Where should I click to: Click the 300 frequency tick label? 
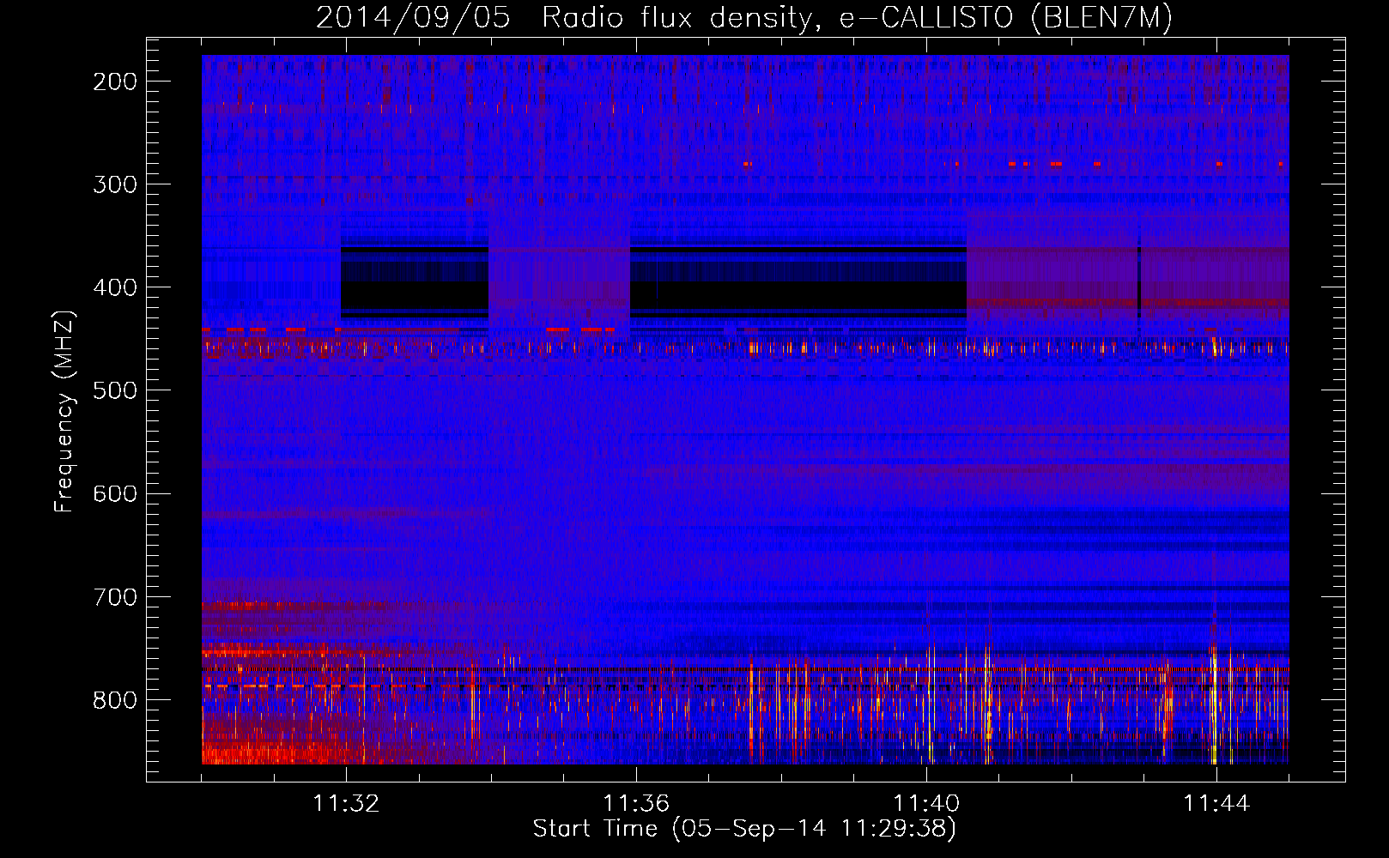coord(115,184)
